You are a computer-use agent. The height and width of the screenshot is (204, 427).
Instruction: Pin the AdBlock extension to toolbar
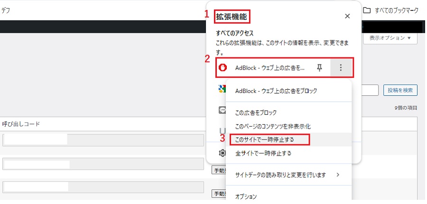tap(319, 68)
